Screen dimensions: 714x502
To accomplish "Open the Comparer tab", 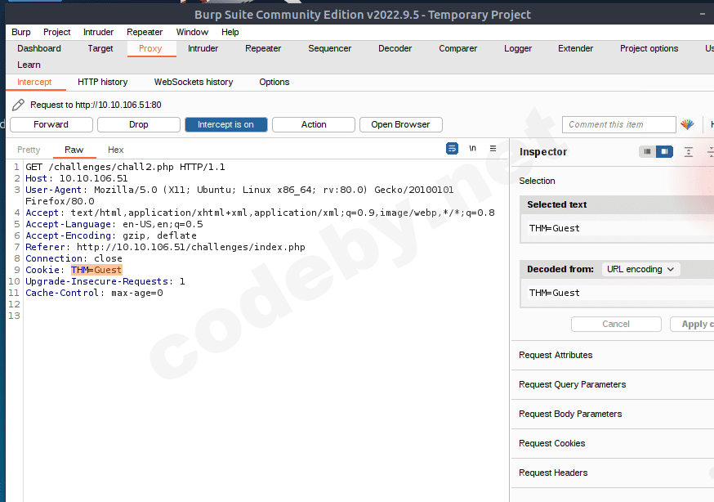I will pyautogui.click(x=458, y=48).
